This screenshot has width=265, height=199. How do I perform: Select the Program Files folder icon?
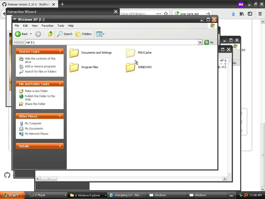tap(74, 67)
